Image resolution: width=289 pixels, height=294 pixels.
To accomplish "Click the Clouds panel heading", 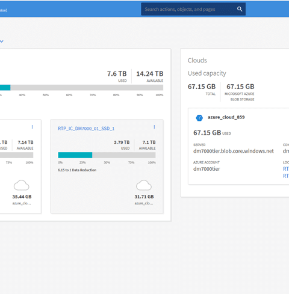I will (x=197, y=60).
